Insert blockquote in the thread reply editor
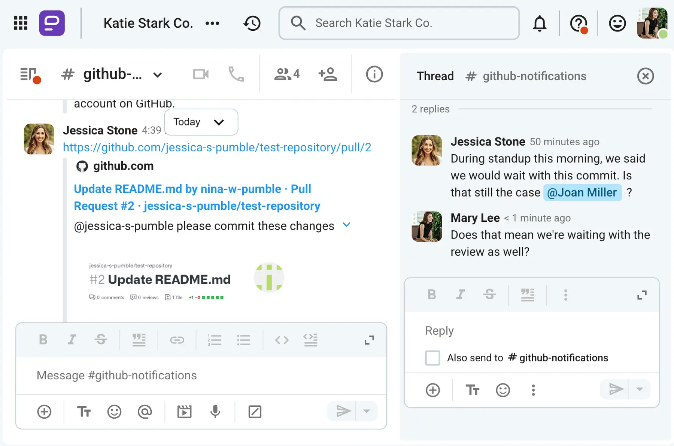Viewport: 674px width, 446px height. point(528,295)
